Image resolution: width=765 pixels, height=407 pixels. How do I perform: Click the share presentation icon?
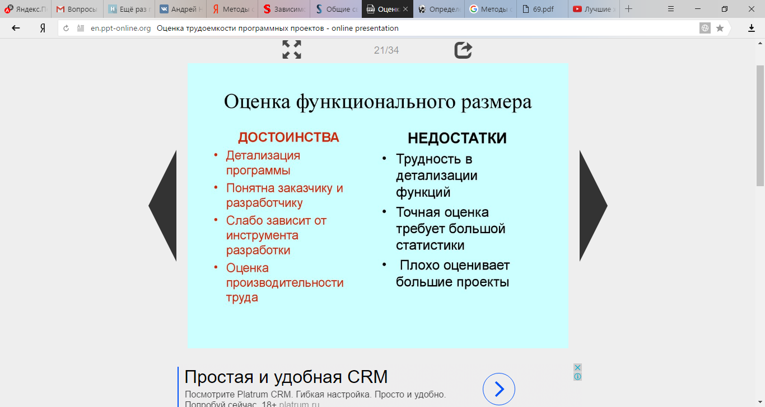pyautogui.click(x=463, y=50)
